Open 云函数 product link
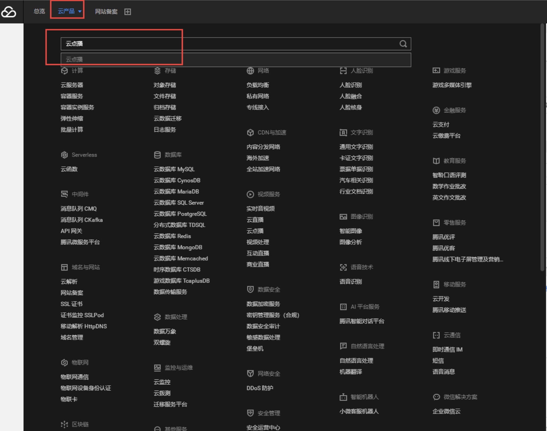 tap(69, 169)
